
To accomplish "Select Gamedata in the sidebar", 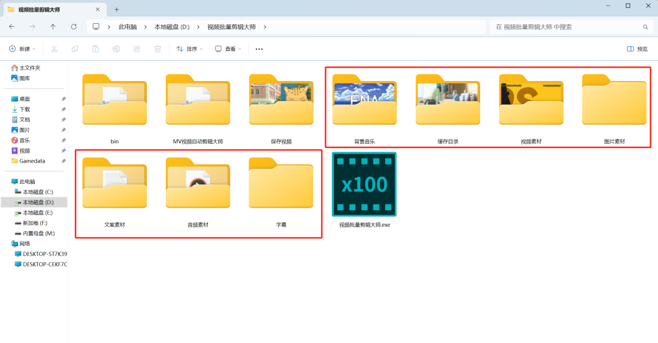I will click(x=28, y=161).
